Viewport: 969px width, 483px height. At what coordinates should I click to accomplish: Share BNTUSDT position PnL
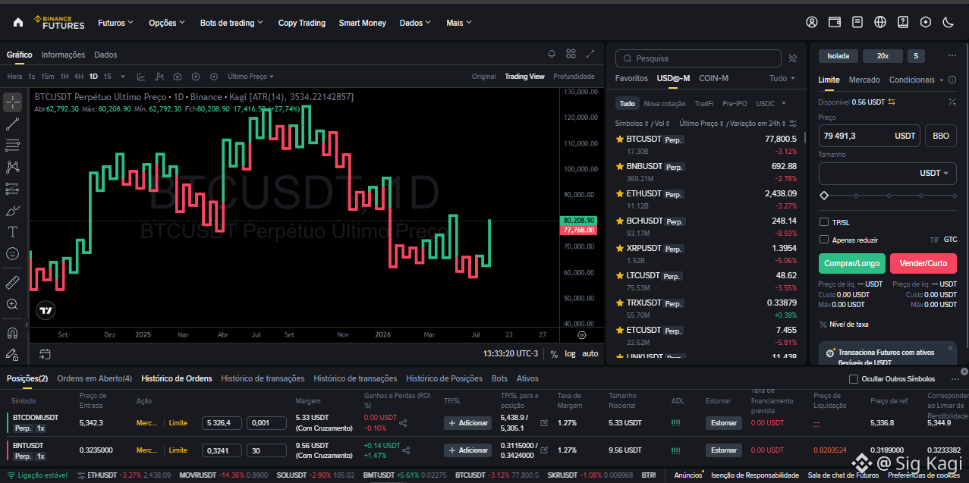(x=406, y=450)
